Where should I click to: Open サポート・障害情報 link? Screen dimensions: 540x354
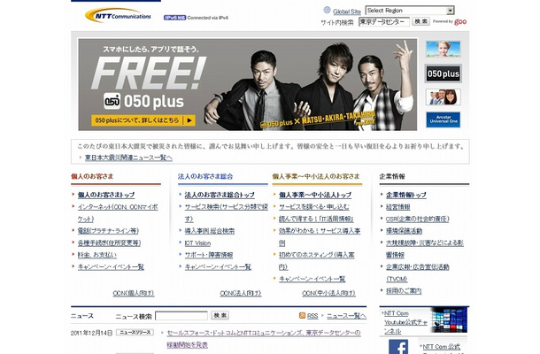coord(209,255)
